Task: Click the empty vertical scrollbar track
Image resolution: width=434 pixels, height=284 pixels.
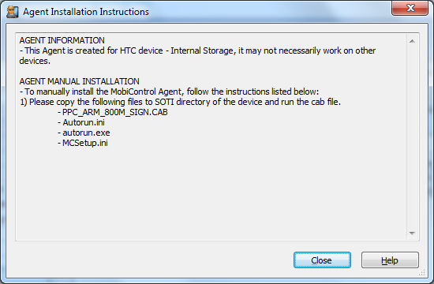Action: [412, 137]
